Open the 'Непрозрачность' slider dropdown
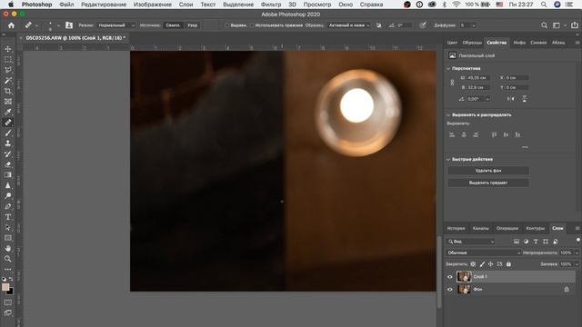 coord(577,253)
